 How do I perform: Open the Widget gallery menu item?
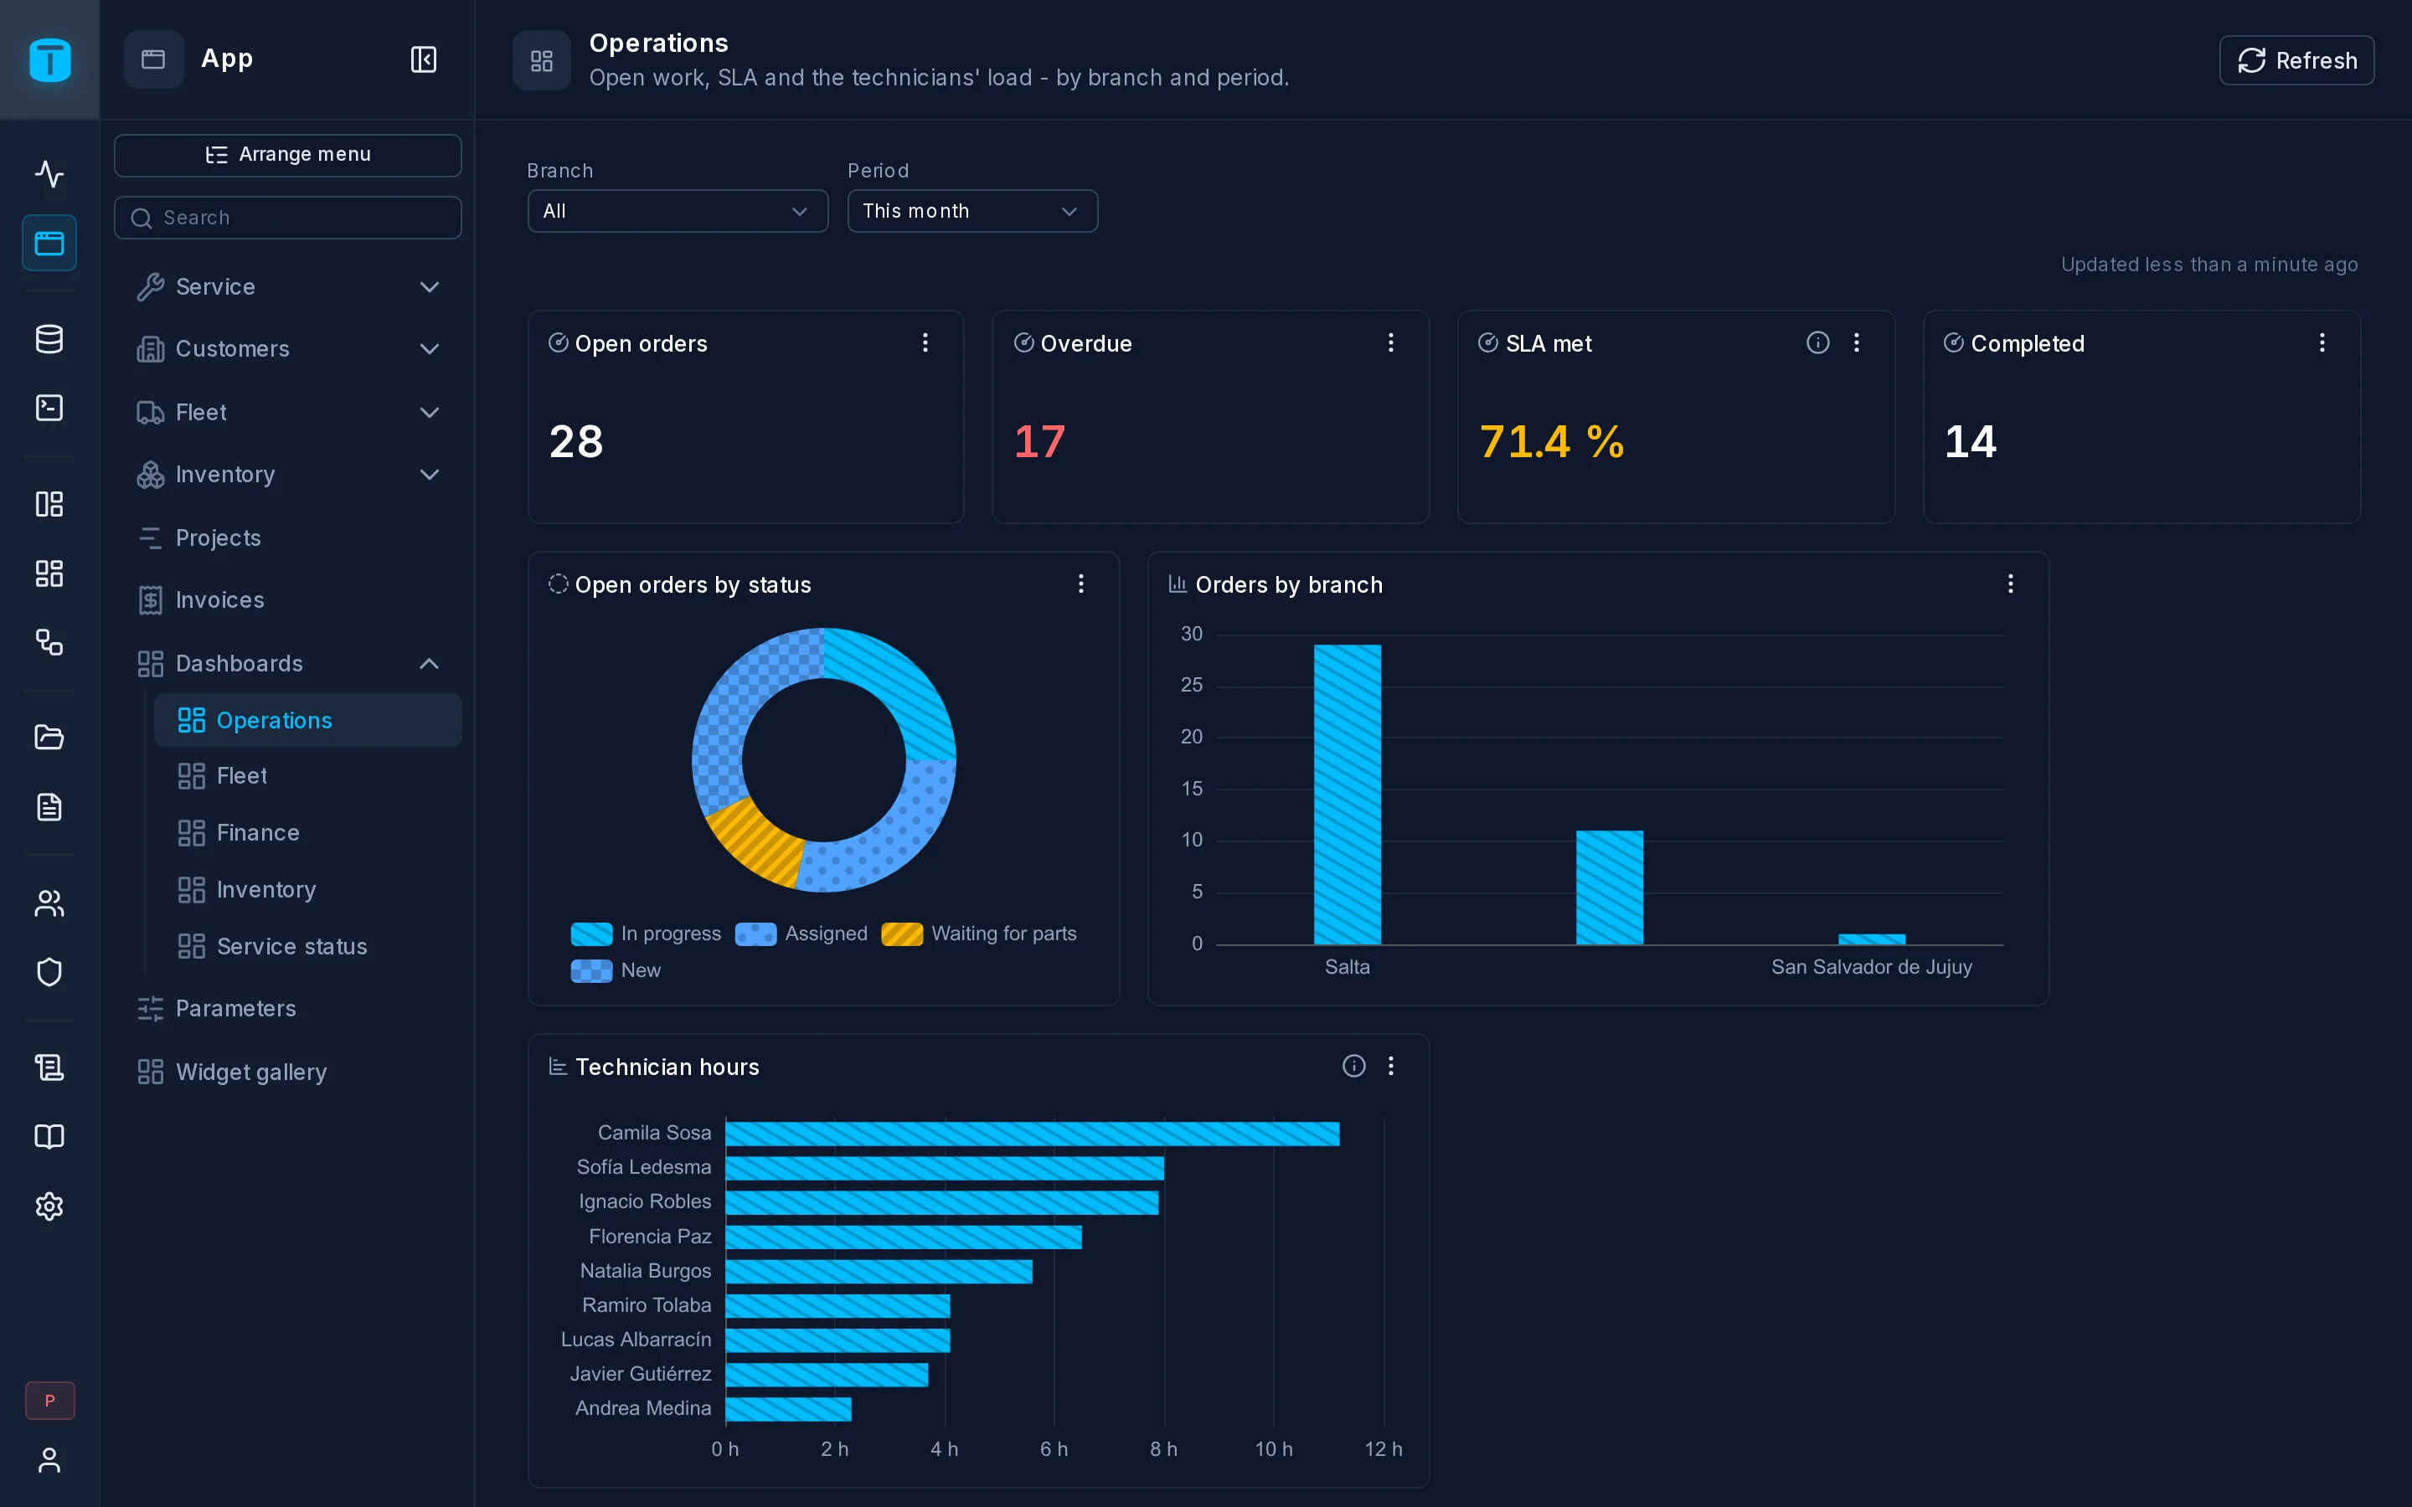[288, 1072]
